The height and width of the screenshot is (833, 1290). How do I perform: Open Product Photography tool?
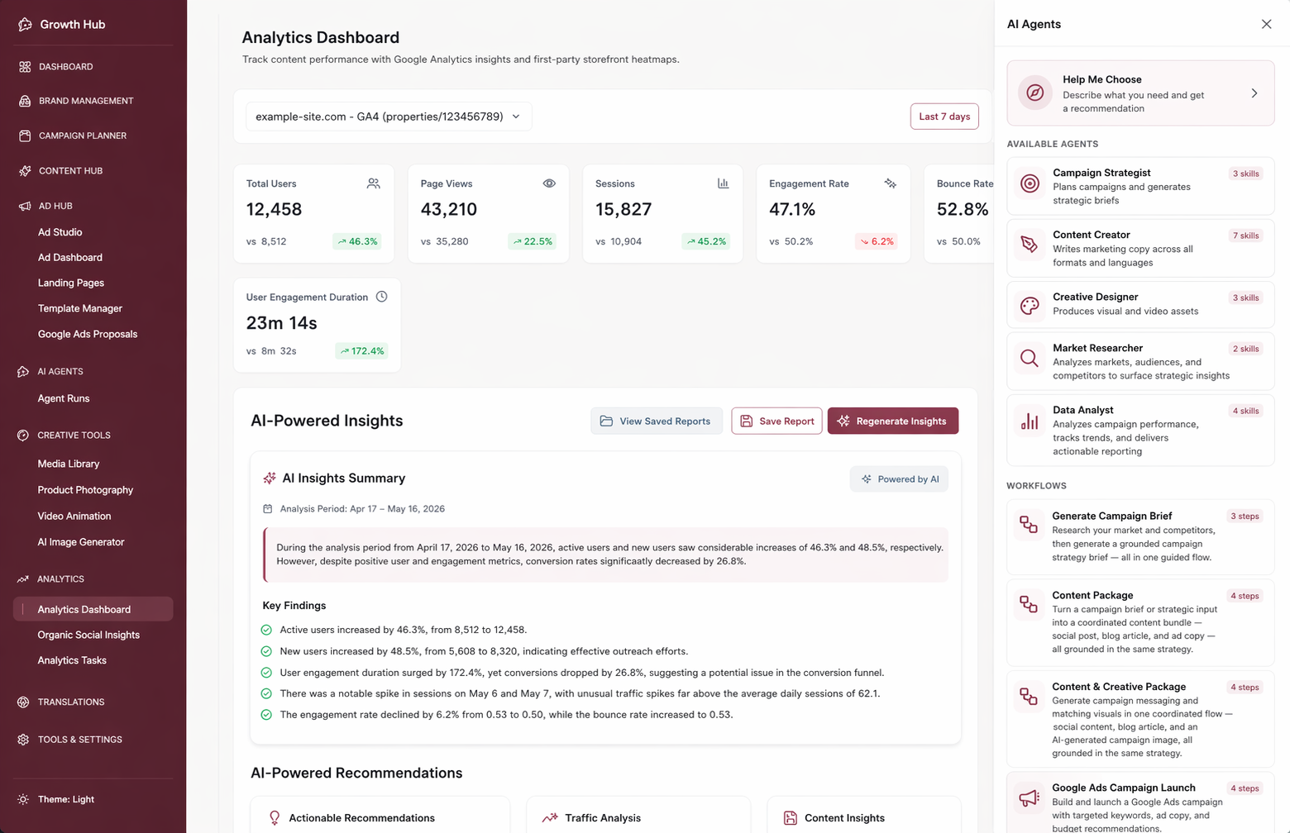click(x=85, y=490)
